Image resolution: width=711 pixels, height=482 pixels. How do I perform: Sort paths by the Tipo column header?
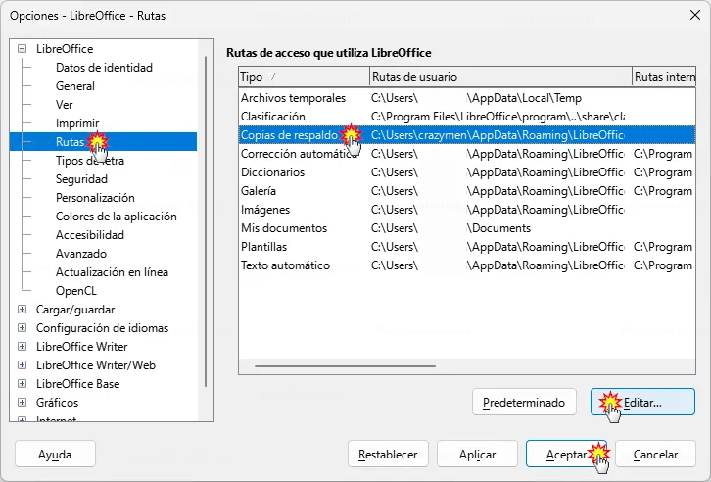304,77
